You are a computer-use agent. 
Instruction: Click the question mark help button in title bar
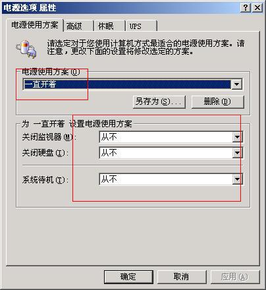[246, 8]
